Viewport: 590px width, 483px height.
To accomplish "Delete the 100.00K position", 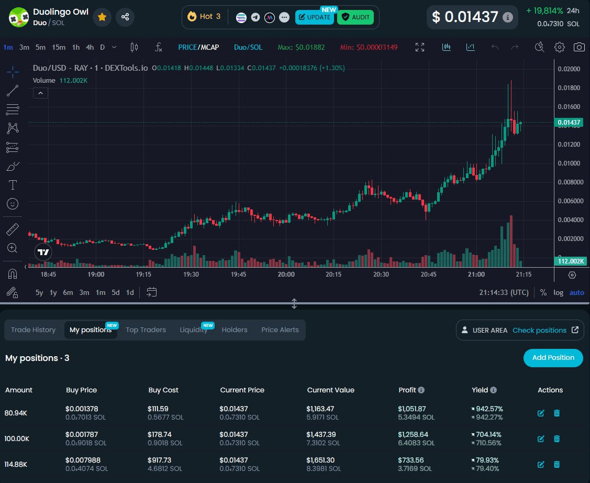I will 557,438.
